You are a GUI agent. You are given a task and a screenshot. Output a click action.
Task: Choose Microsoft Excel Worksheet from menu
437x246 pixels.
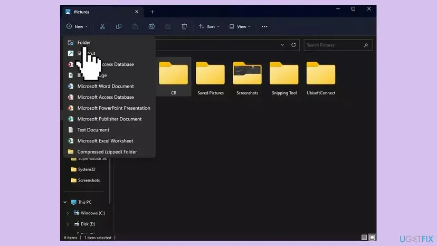tap(109, 140)
